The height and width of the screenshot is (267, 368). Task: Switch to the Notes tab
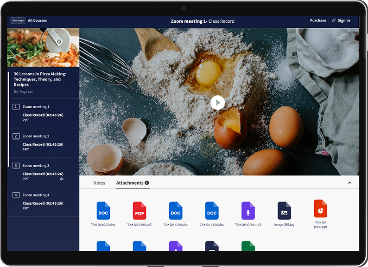click(99, 183)
